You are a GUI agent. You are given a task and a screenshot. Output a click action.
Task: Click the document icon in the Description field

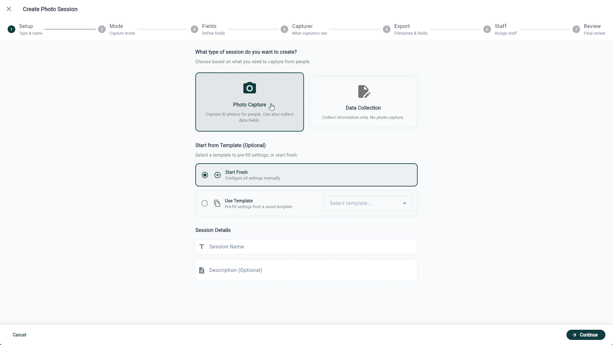point(202,270)
